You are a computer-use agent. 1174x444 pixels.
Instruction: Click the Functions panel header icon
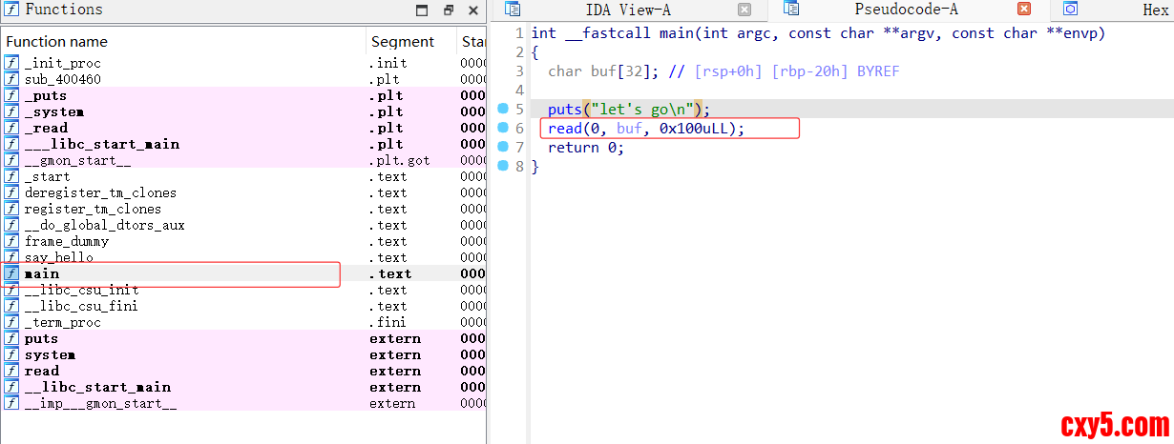(11, 10)
